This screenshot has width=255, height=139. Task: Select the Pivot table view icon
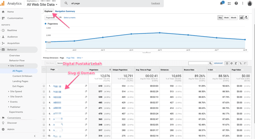click(245, 63)
